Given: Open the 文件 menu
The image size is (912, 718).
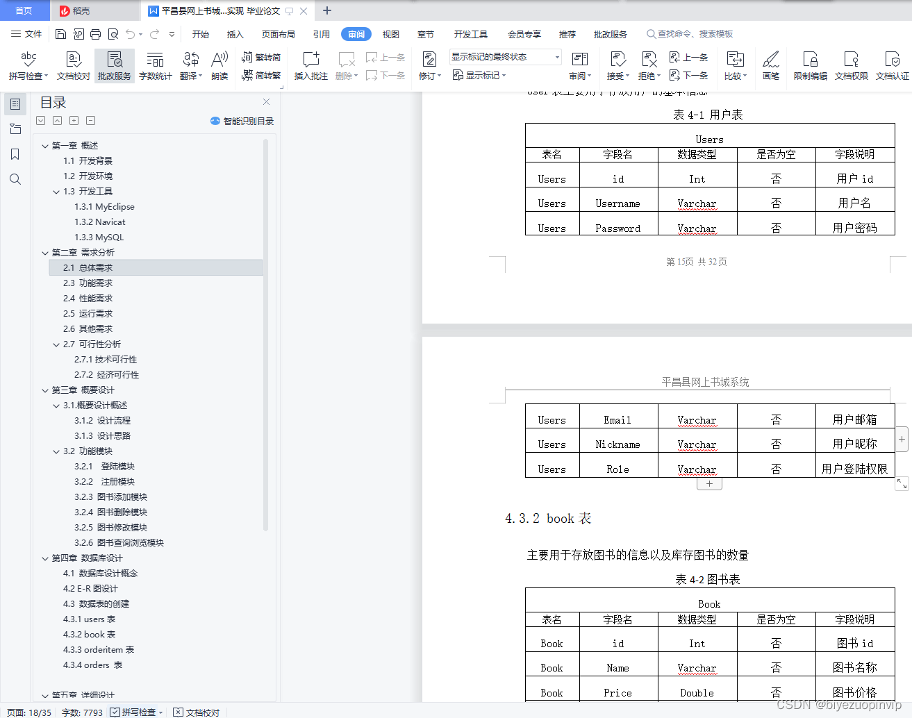Looking at the screenshot, I should point(26,34).
